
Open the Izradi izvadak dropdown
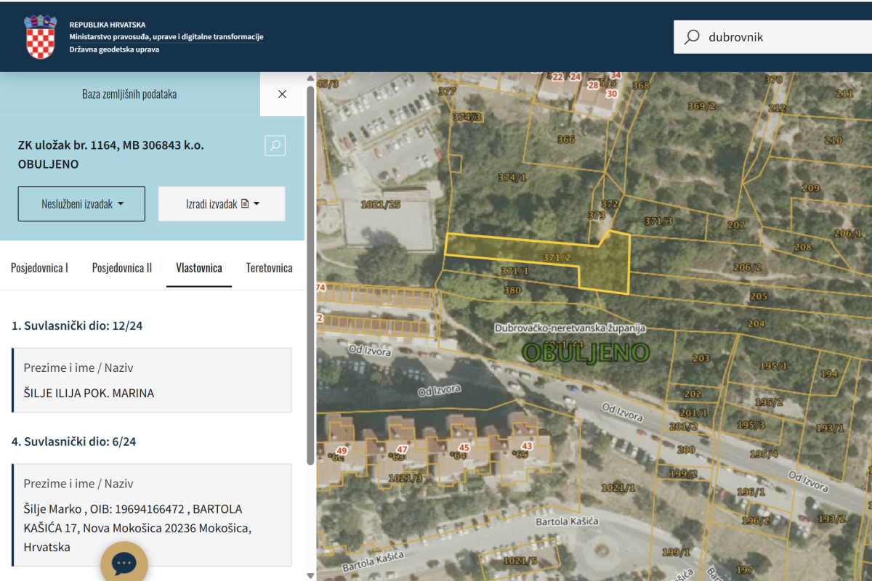coord(222,204)
